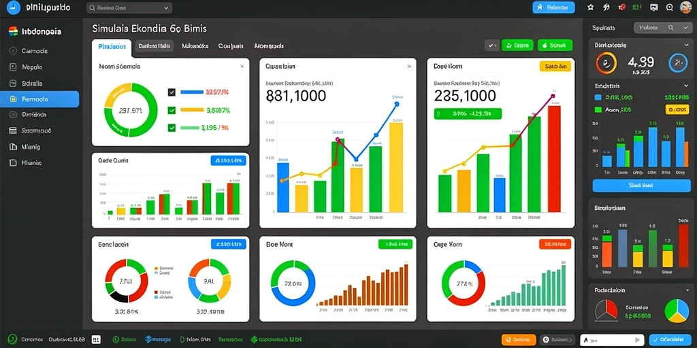Open the lightning bolt icon in top bar

click(606, 7)
